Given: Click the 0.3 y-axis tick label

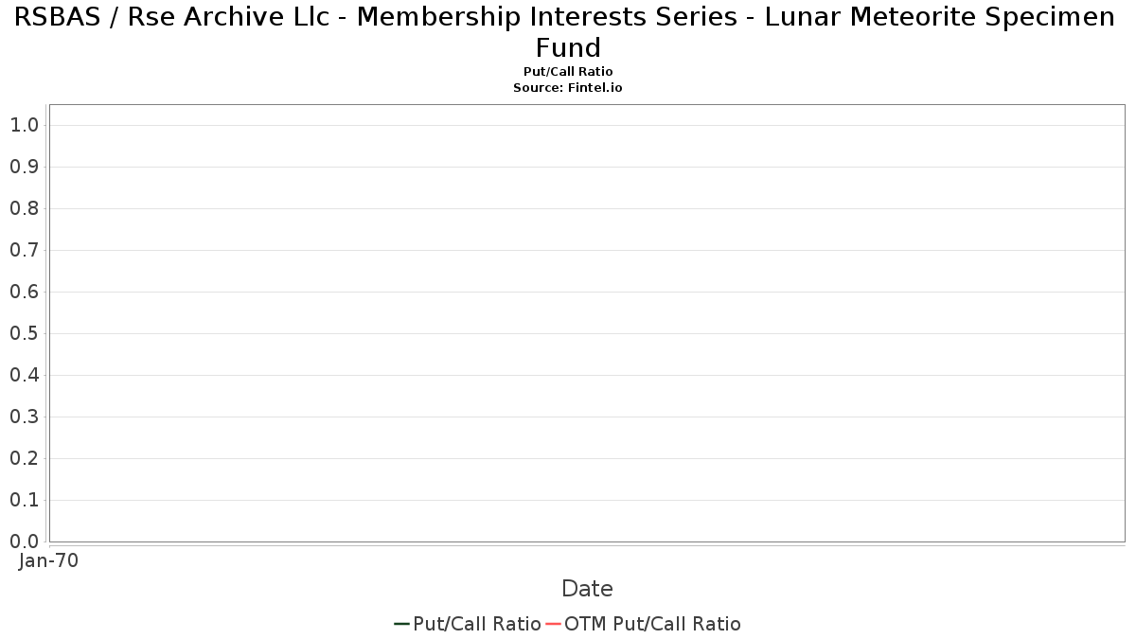Looking at the screenshot, I should coord(24,417).
